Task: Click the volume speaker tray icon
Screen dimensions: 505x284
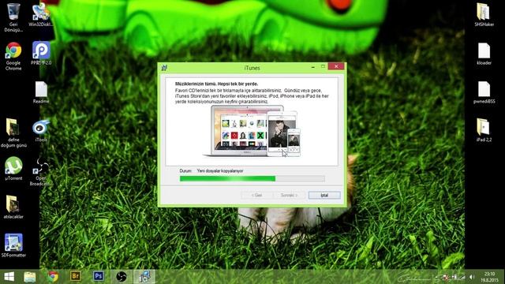Action: pos(472,277)
